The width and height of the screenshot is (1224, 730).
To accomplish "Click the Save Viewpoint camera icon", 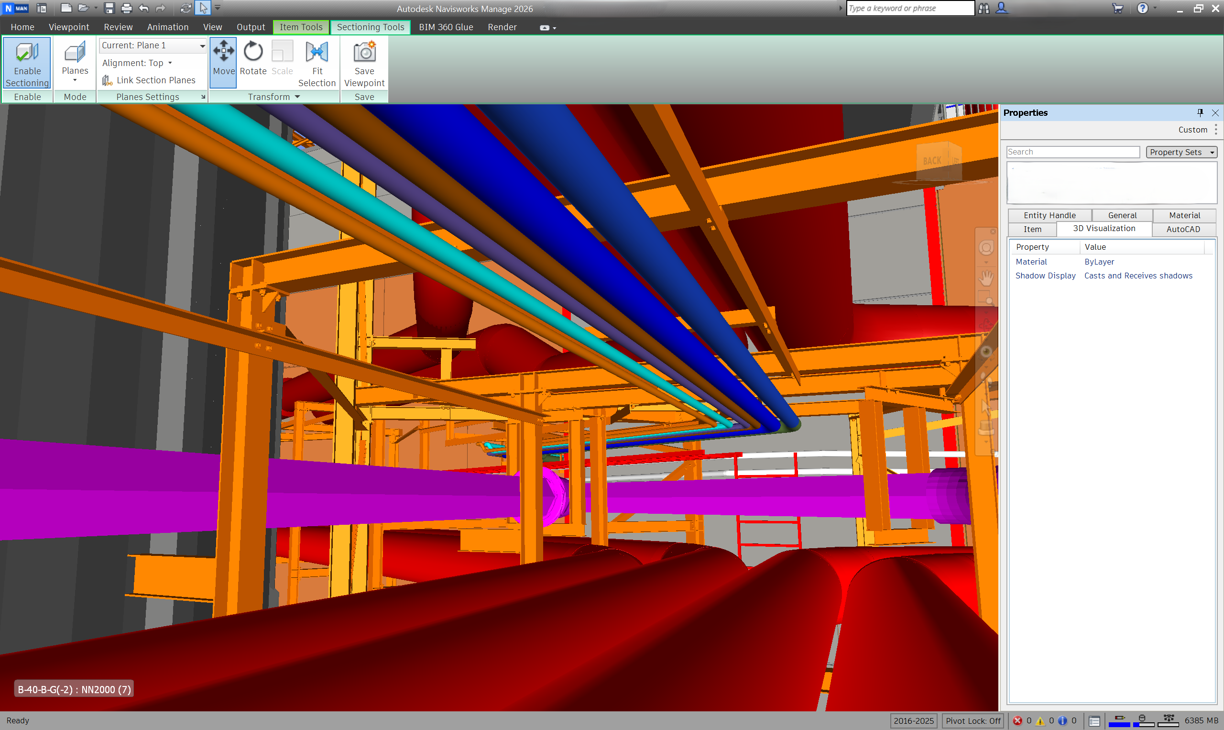I will pyautogui.click(x=364, y=53).
